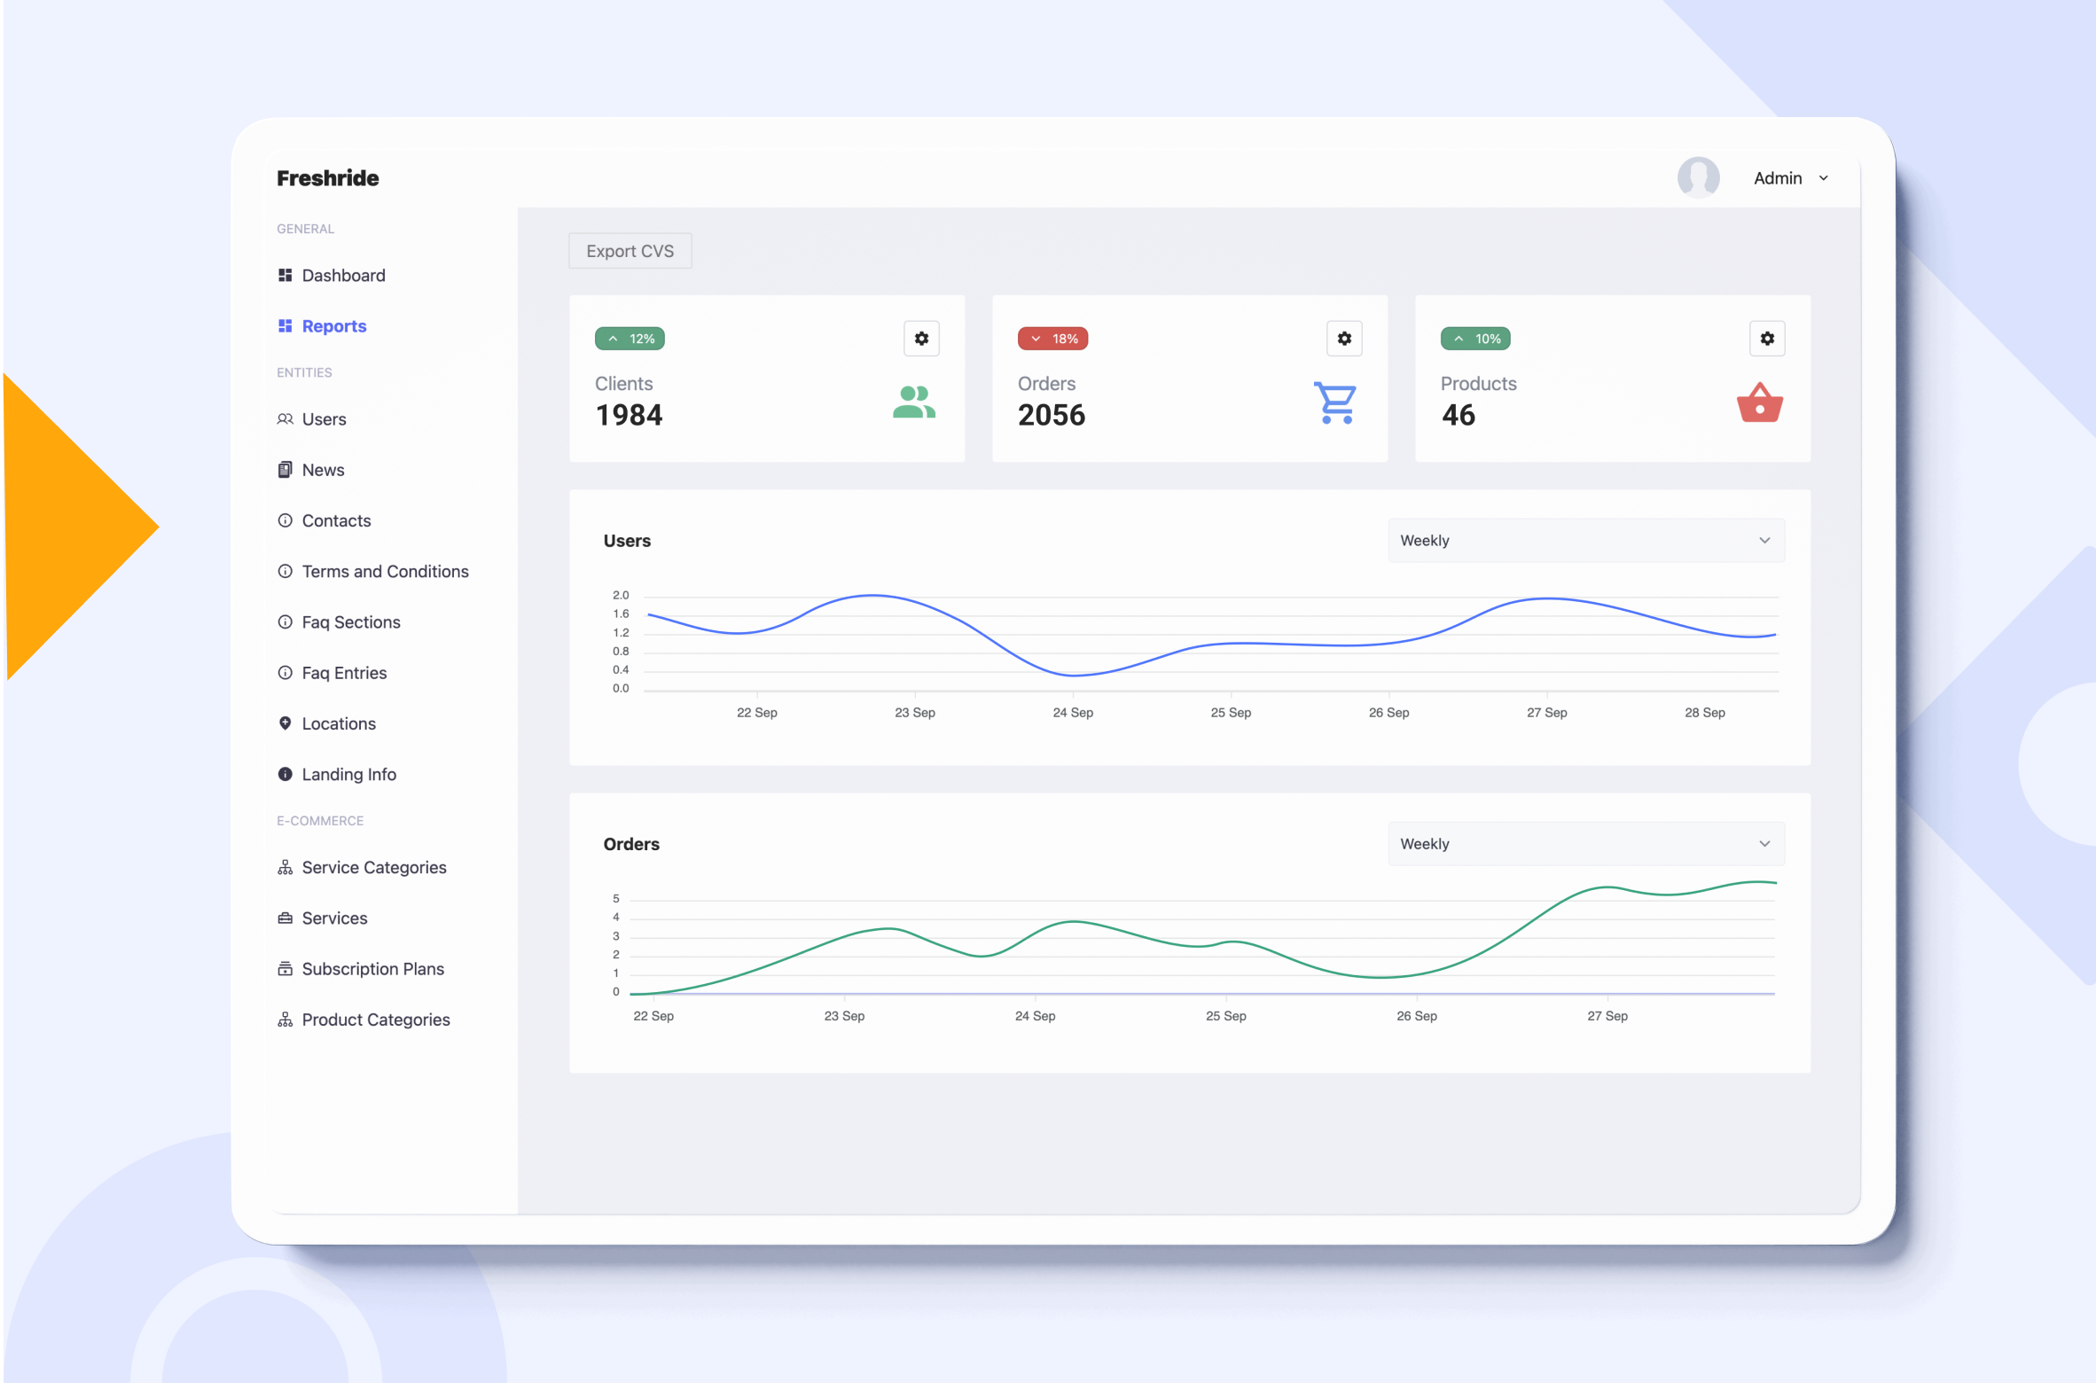Click the Landing Info filled info icon
Image resolution: width=2096 pixels, height=1383 pixels.
point(285,774)
